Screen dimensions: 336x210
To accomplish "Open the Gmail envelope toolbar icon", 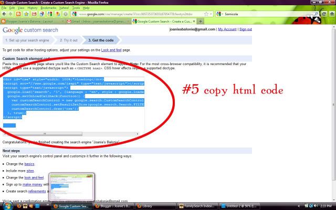I will [34, 14].
